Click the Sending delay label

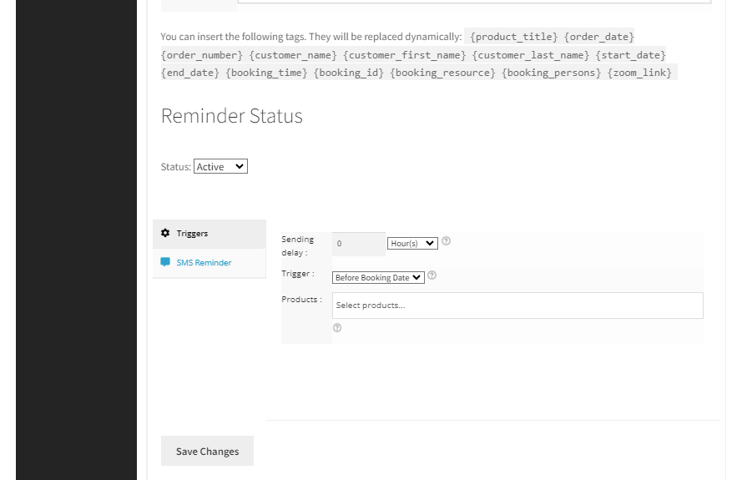pos(297,246)
